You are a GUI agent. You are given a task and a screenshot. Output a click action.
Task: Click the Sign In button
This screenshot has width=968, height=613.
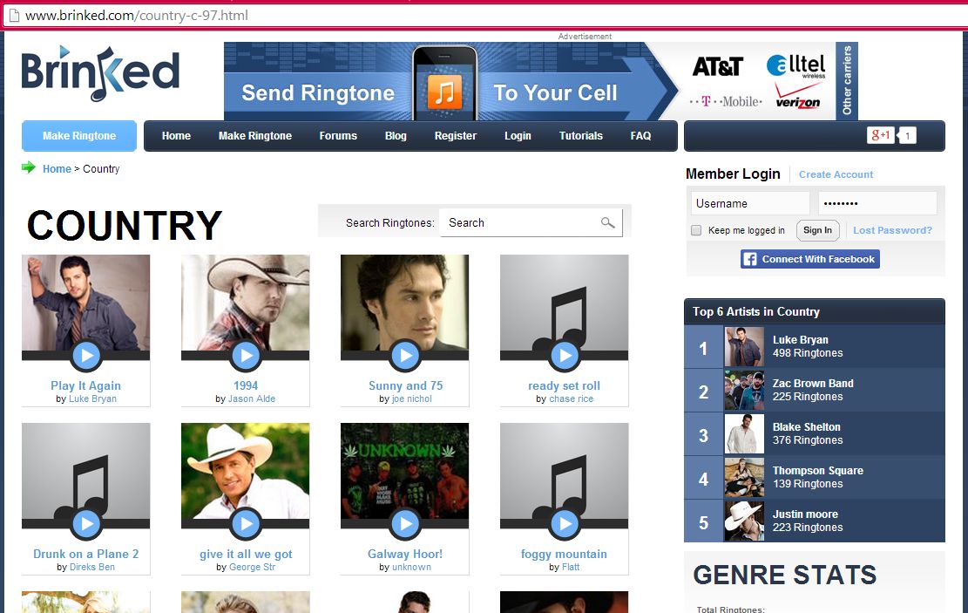818,230
